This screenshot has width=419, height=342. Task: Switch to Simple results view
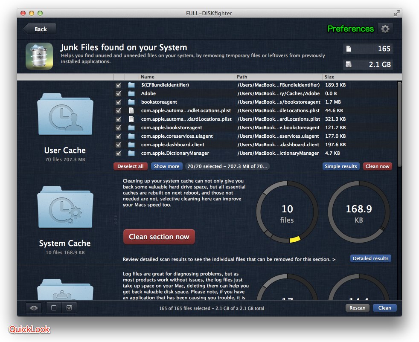pos(341,166)
